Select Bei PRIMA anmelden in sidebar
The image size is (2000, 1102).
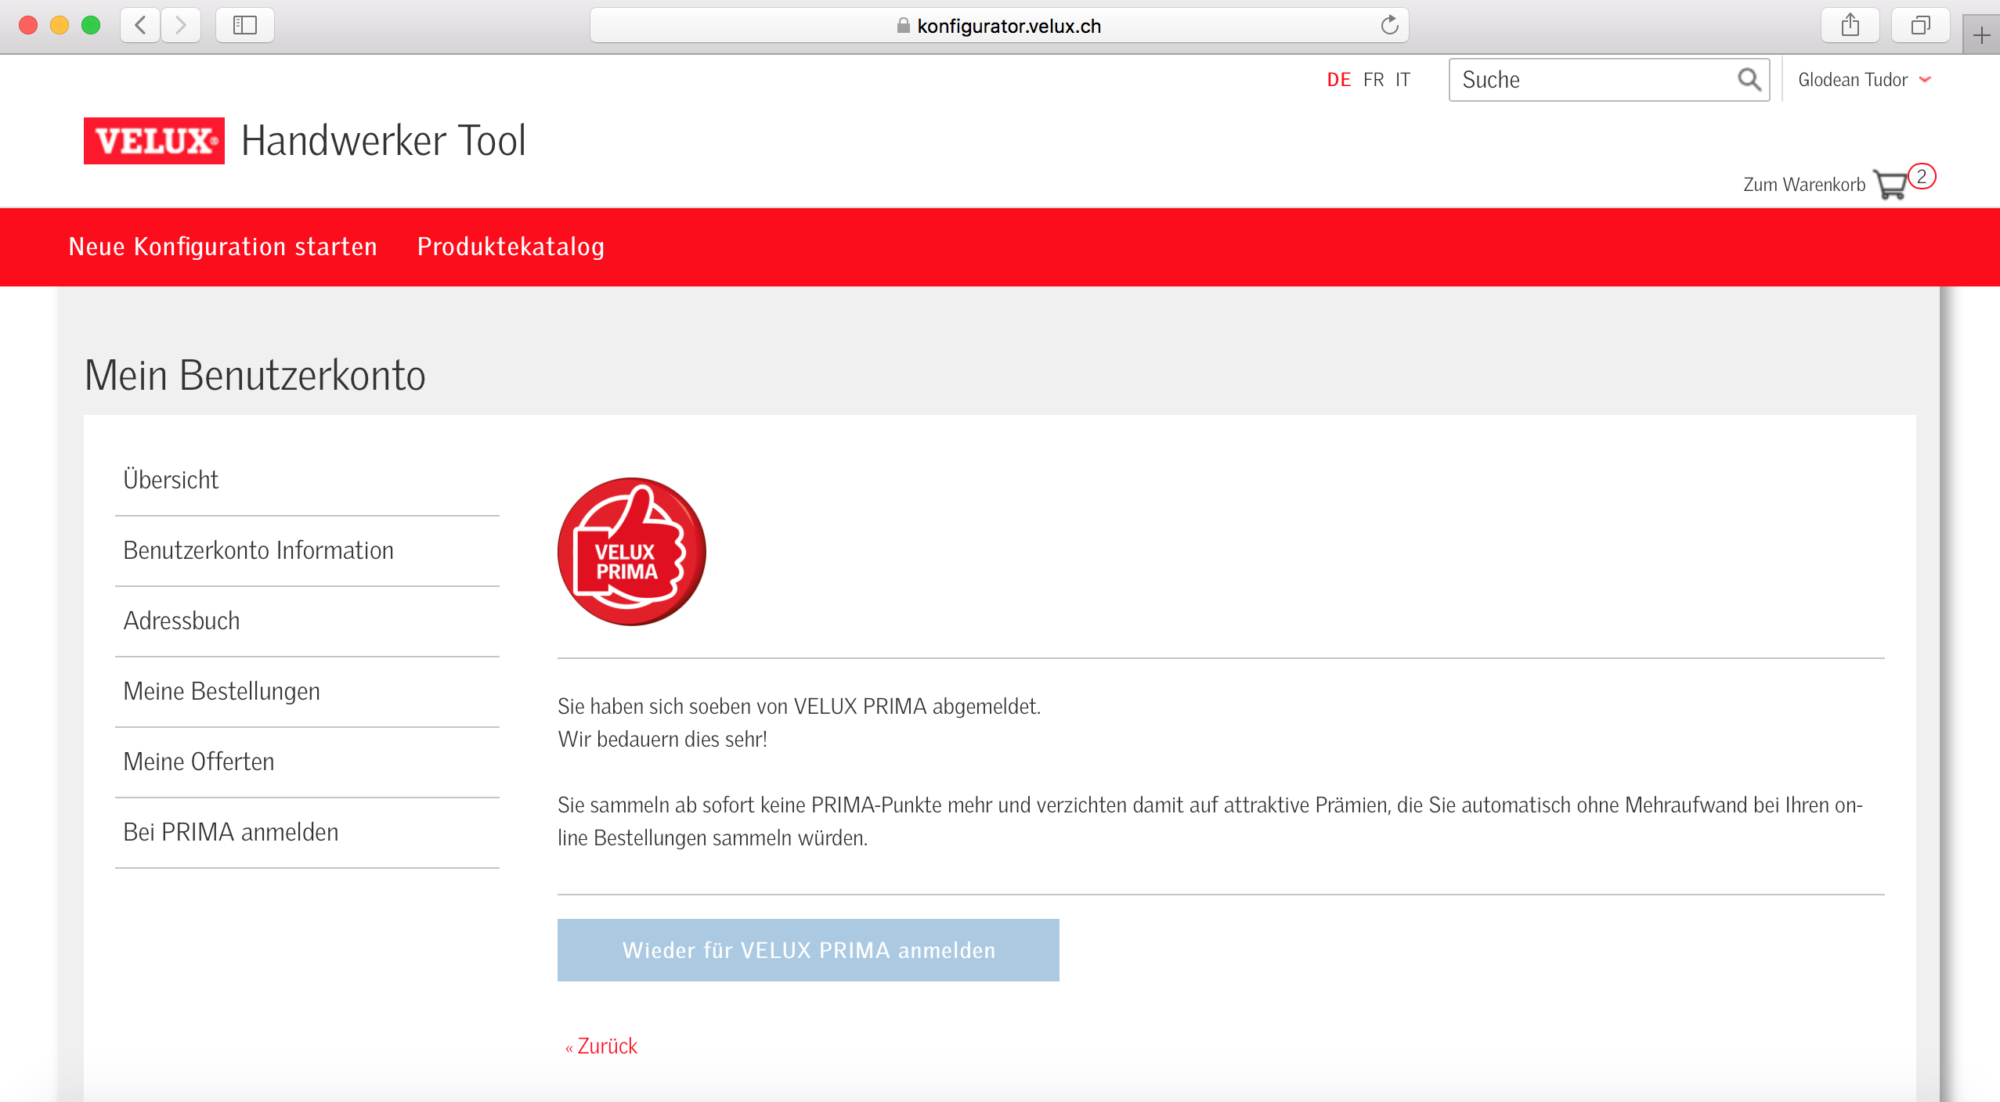[307, 832]
